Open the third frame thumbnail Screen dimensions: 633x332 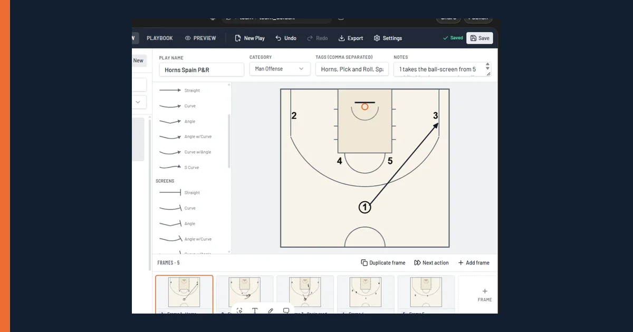coord(305,294)
